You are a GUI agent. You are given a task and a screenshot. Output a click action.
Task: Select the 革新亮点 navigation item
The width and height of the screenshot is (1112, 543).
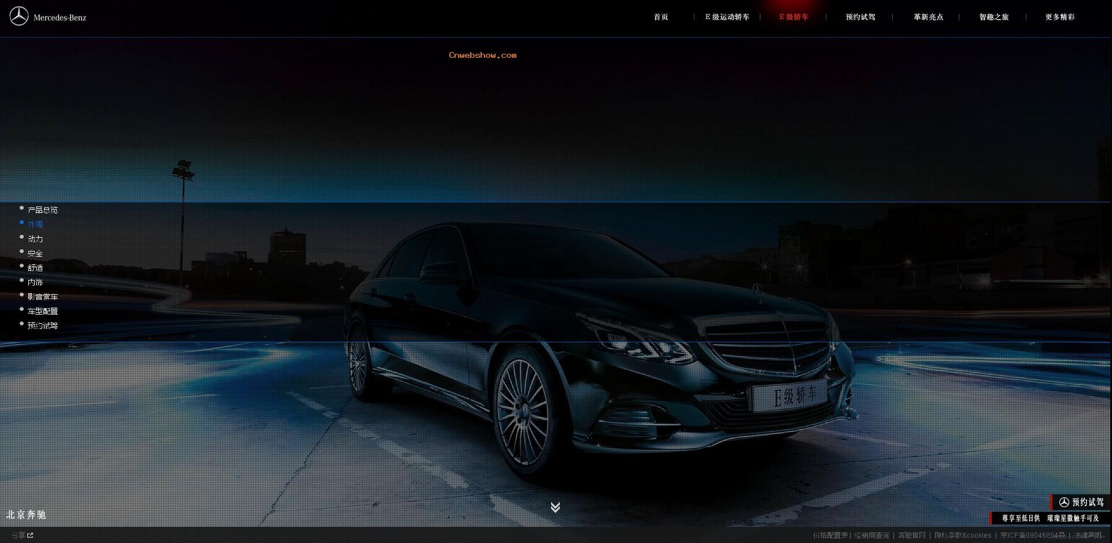(x=928, y=17)
